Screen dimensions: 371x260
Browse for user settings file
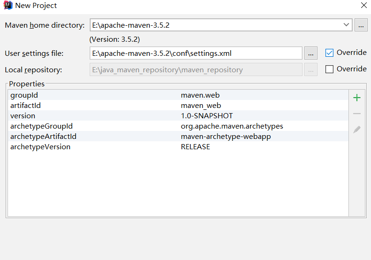pyautogui.click(x=311, y=53)
